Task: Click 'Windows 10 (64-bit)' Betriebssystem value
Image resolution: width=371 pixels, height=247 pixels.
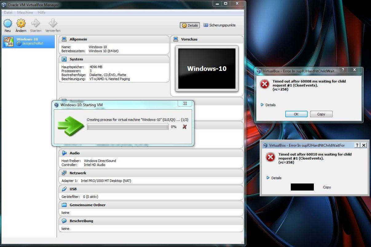Action: tap(104, 51)
